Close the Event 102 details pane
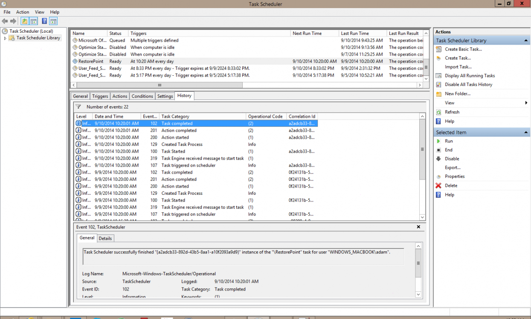This screenshot has height=319, width=531. (418, 227)
